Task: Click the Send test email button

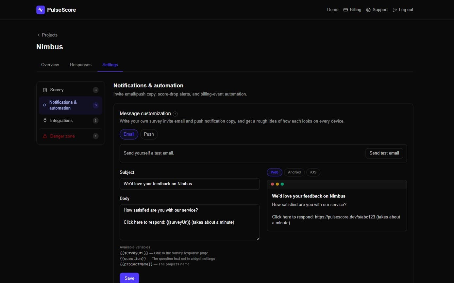Action: (384, 153)
